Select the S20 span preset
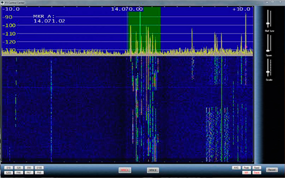285x178 pixels. (19, 168)
